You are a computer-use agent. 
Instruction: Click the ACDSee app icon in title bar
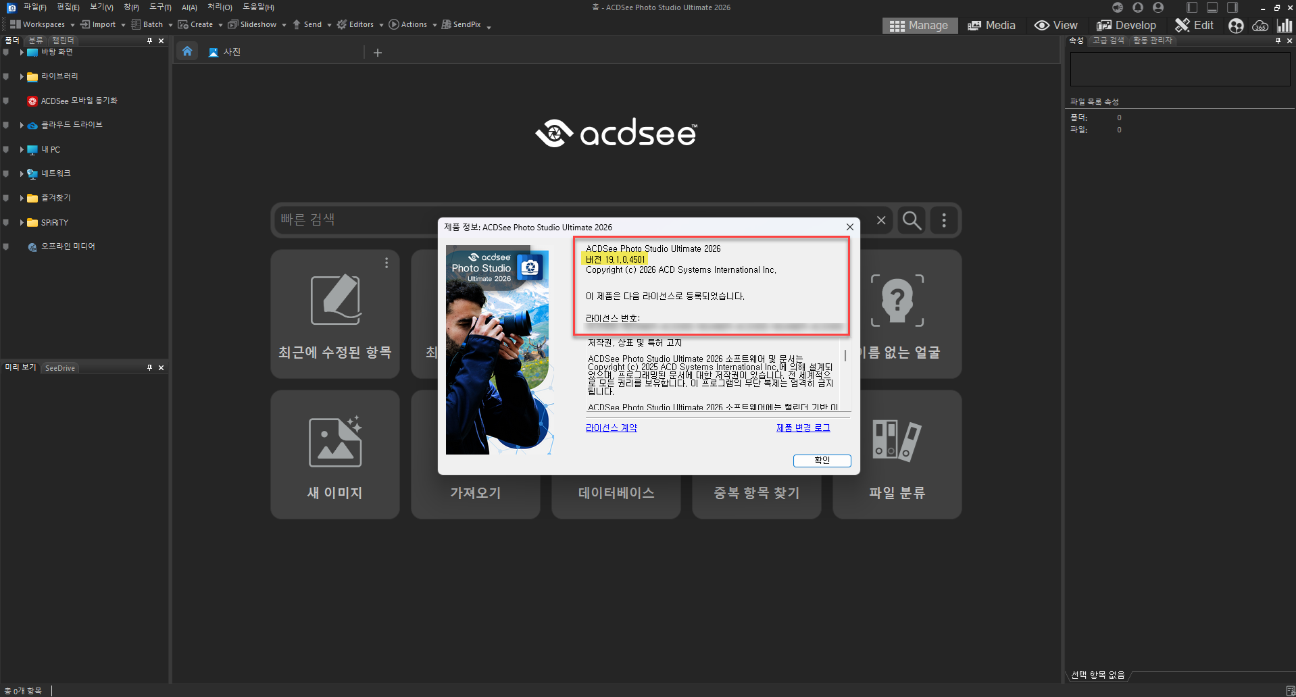11,7
